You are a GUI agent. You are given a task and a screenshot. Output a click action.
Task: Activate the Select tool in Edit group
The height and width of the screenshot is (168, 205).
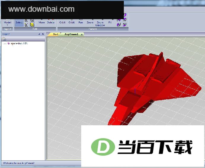pyautogui.click(x=19, y=23)
